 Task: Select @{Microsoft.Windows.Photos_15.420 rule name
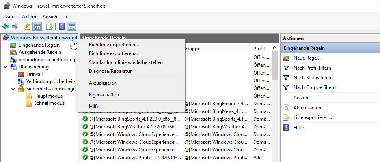(135, 157)
